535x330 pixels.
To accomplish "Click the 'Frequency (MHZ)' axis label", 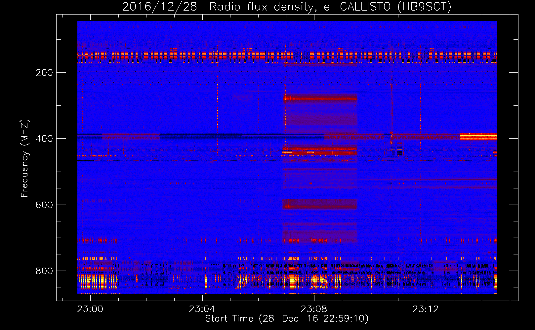I will tap(25, 158).
